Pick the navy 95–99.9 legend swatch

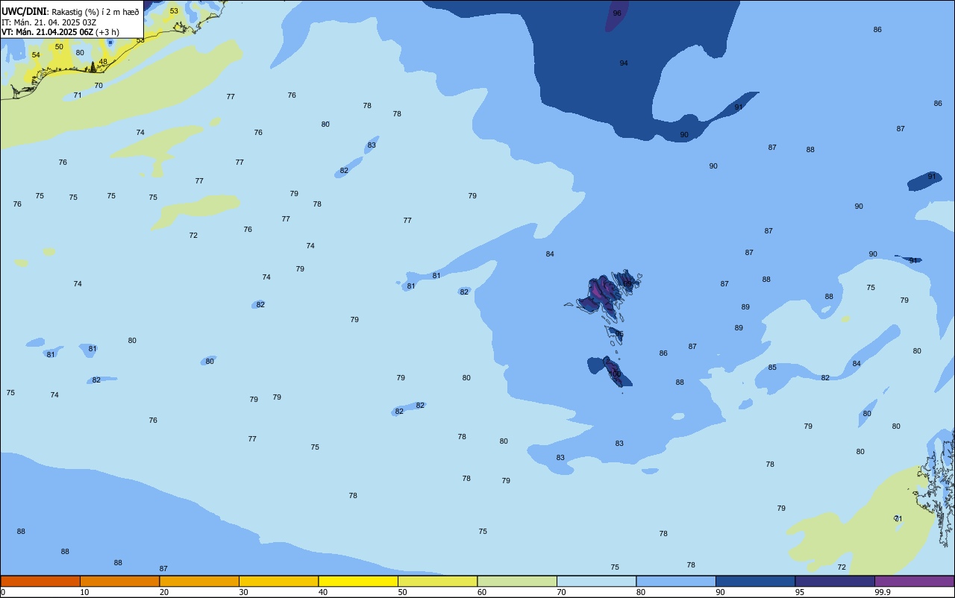coord(835,581)
